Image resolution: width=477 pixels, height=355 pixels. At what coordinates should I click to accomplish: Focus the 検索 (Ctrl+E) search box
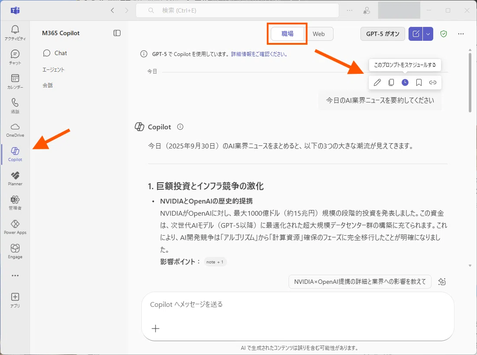coord(237,10)
